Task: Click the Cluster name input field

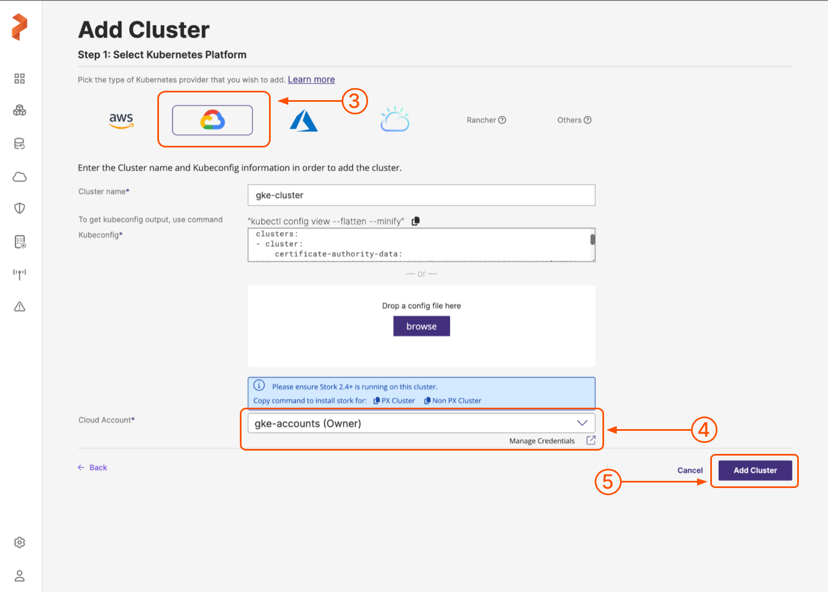Action: (421, 195)
